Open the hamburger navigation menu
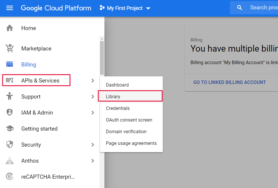The image size is (278, 188). coord(10,8)
